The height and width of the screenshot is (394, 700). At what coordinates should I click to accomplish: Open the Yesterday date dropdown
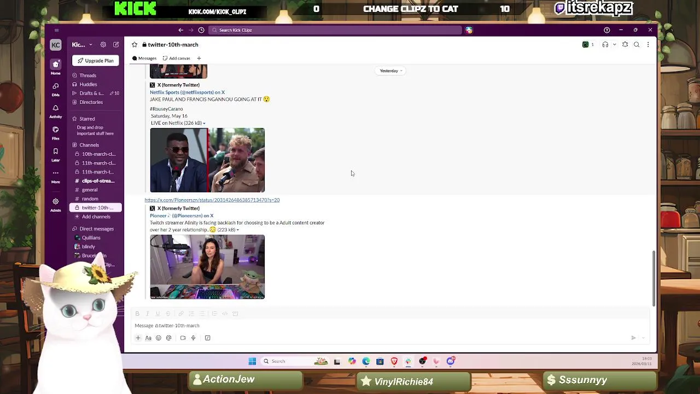point(391,71)
